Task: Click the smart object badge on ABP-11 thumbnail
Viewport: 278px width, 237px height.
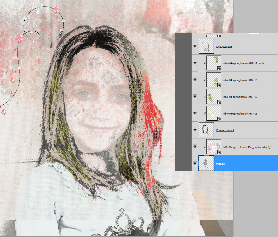Action: [x=219, y=119]
